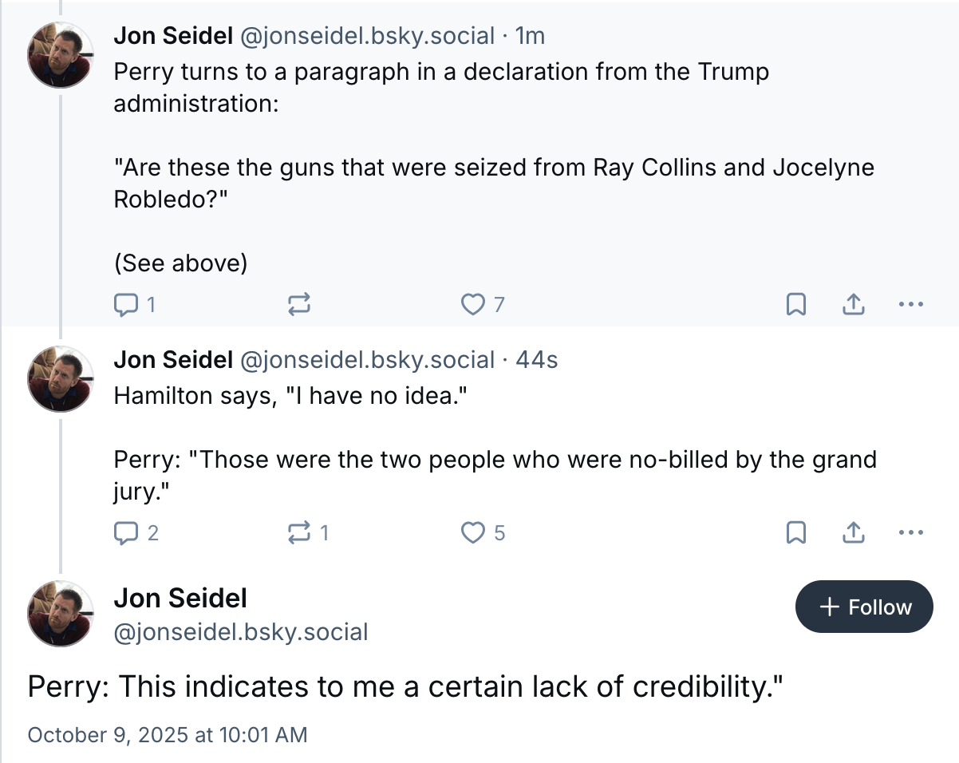Open Jon Seidel's avatar beside the Follow button
This screenshot has width=959, height=763.
(61, 614)
